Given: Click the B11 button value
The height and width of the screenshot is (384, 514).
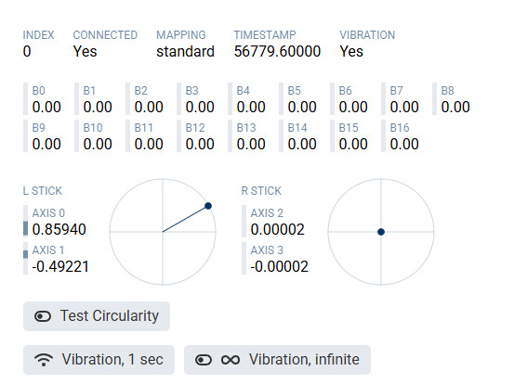Looking at the screenshot, I should click(149, 145).
